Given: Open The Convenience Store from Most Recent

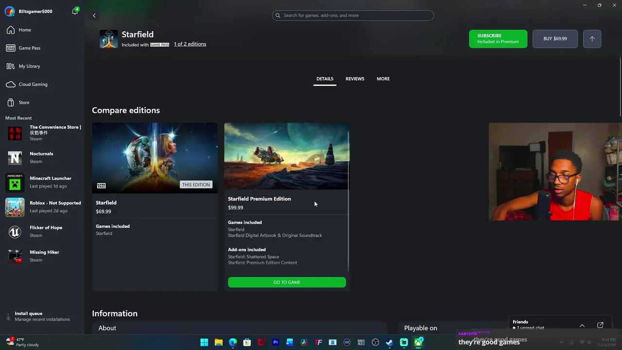Looking at the screenshot, I should [x=42, y=133].
